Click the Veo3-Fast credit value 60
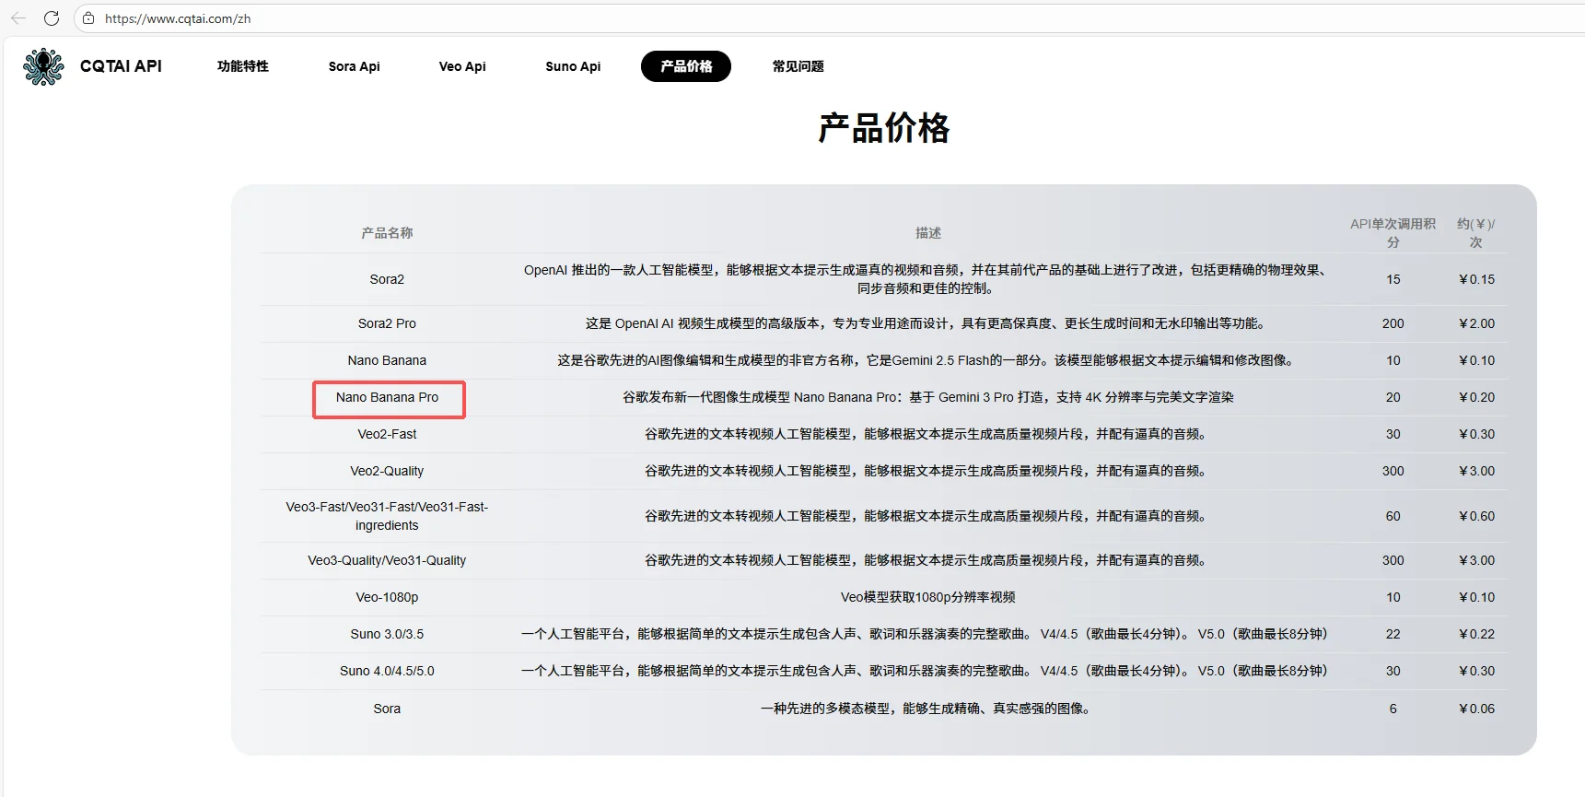Image resolution: width=1585 pixels, height=797 pixels. (1393, 516)
